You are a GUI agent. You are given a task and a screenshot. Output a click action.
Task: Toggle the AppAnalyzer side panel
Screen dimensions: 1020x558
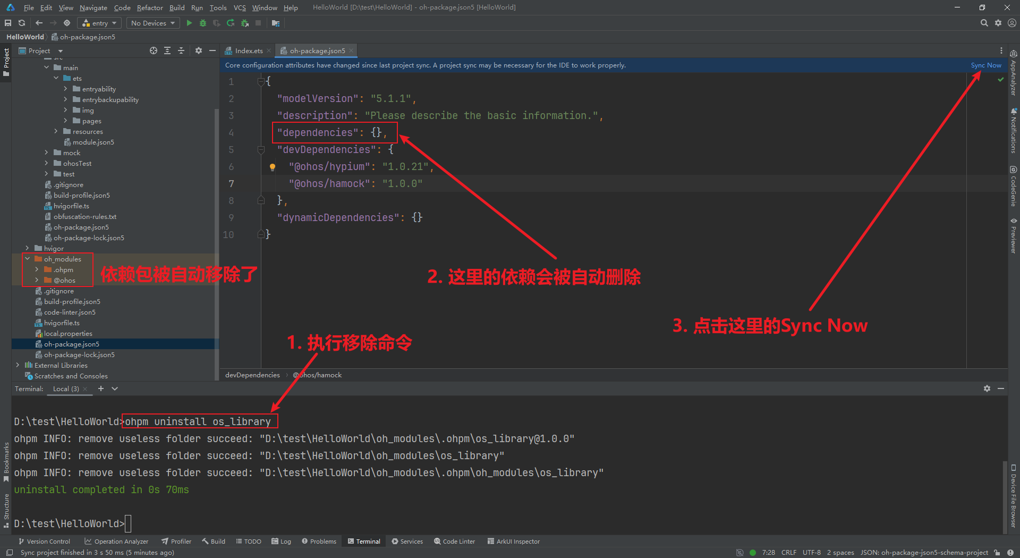click(1014, 73)
